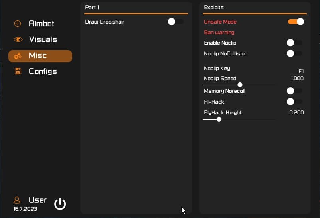This screenshot has width=320, height=218.
Task: Click the Aimbot crosshair target icon
Action: 17,24
